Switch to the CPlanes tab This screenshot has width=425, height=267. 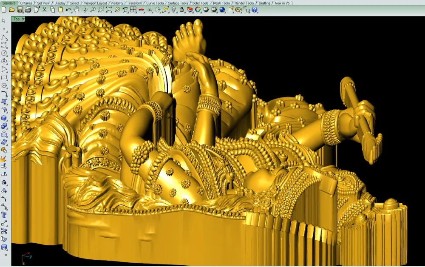[x=26, y=3]
